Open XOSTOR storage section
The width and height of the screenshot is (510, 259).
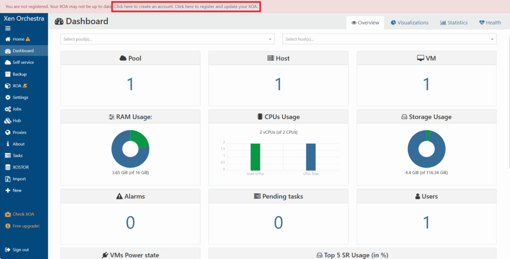point(20,167)
